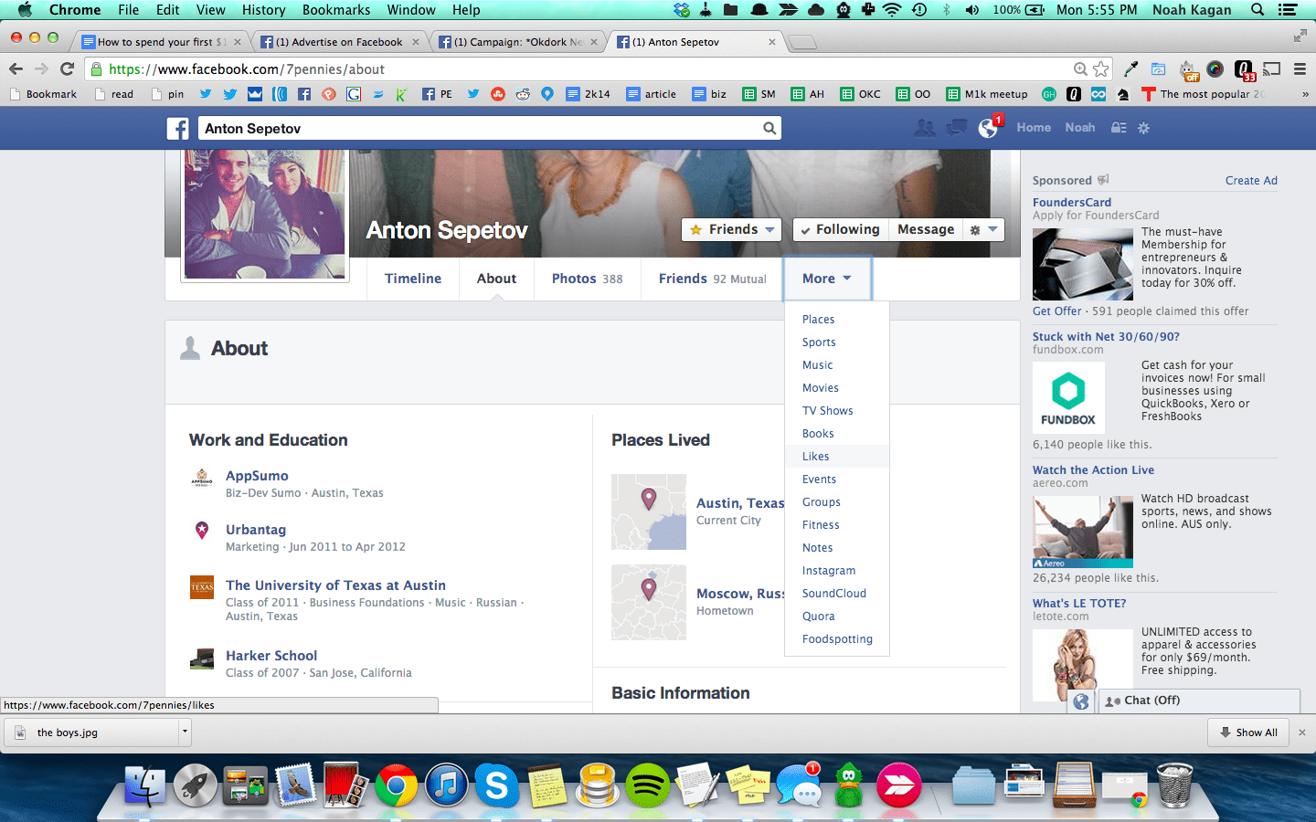The width and height of the screenshot is (1316, 822).
Task: Click inside the Facebook search input field
Action: coord(457,128)
